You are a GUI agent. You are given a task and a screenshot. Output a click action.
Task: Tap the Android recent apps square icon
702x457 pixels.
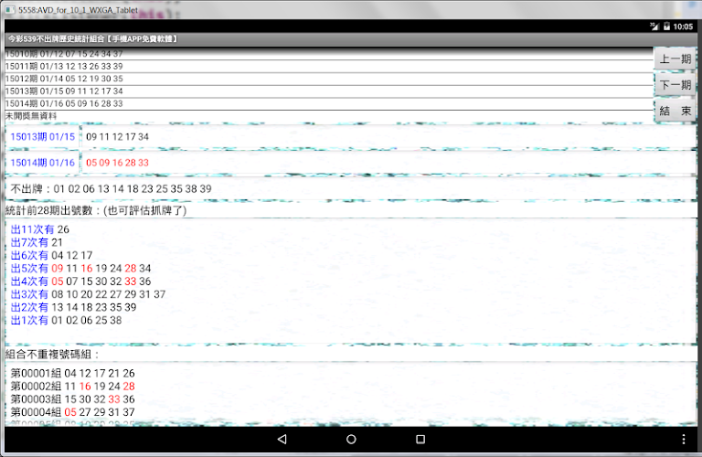tap(420, 439)
